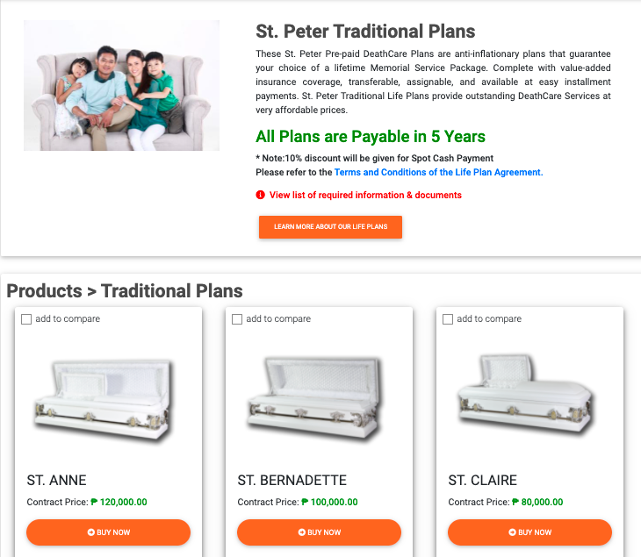Screen dimensions: 641x557
Task: Buy the ST. ANNE plan now
Action: pos(108,532)
